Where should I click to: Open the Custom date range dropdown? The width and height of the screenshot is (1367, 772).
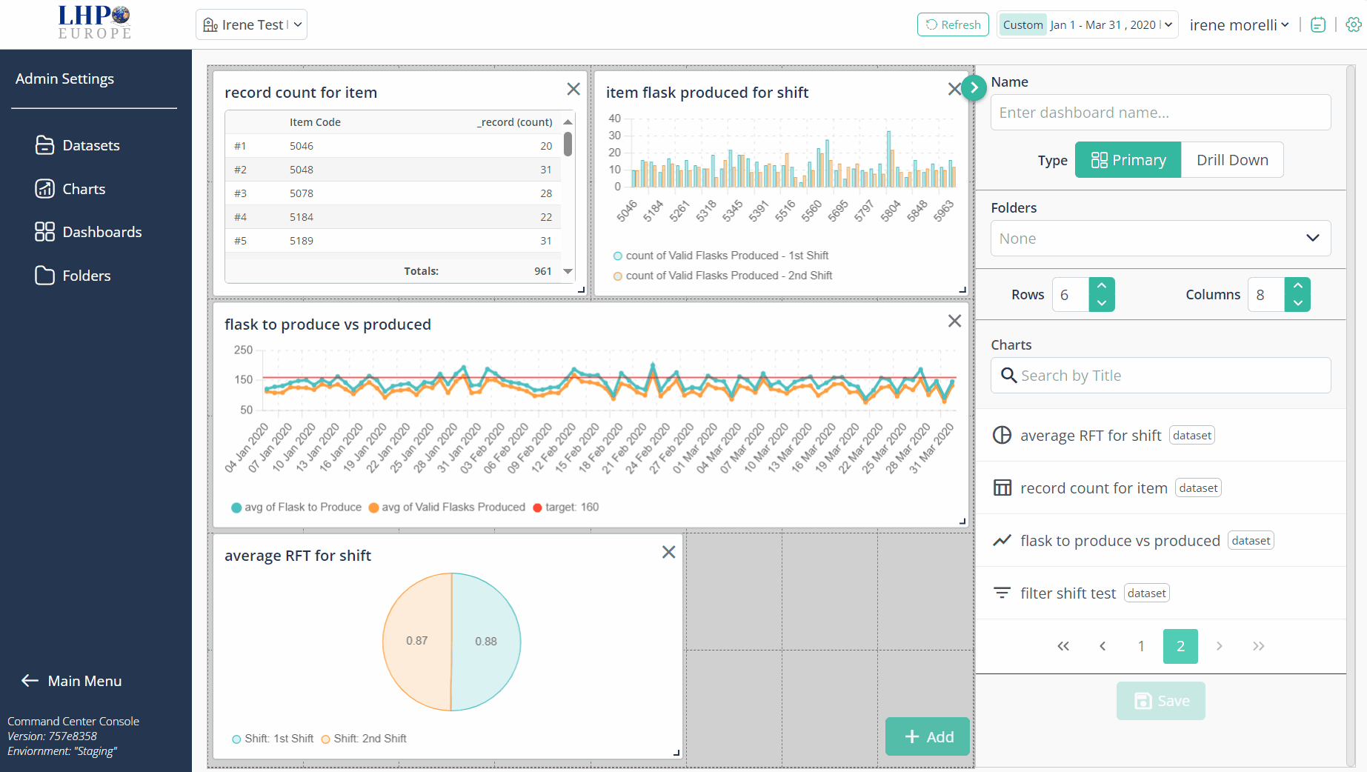(x=1087, y=24)
